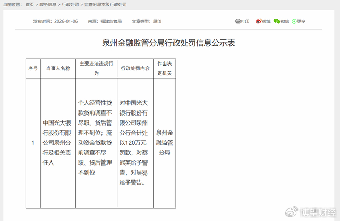Share via the Weibo icon
The image size is (340, 221).
(x=258, y=21)
